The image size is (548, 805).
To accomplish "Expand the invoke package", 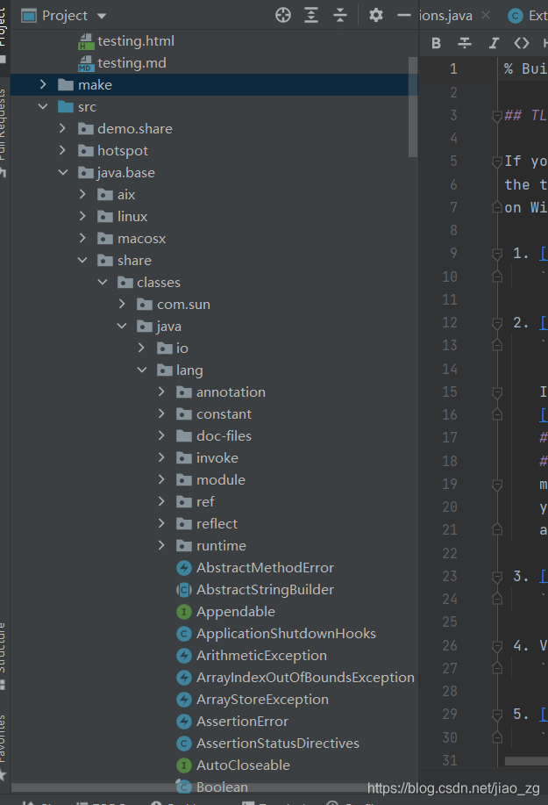I will [x=161, y=457].
